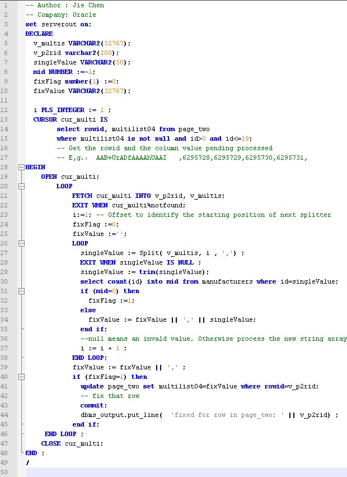The image size is (347, 477).
Task: Collapse the inner LOOP fold on line 26
Action: [21, 243]
